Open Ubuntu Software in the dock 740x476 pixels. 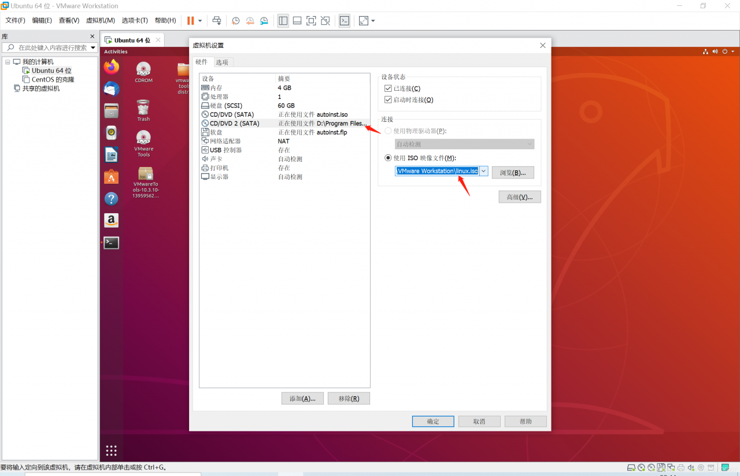(112, 177)
